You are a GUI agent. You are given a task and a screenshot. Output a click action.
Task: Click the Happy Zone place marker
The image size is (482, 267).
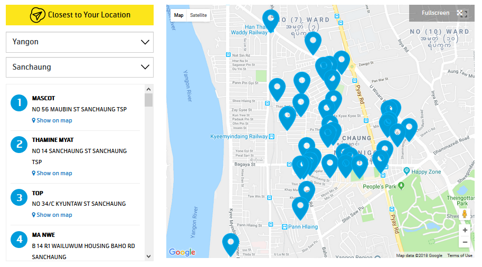[x=407, y=170]
